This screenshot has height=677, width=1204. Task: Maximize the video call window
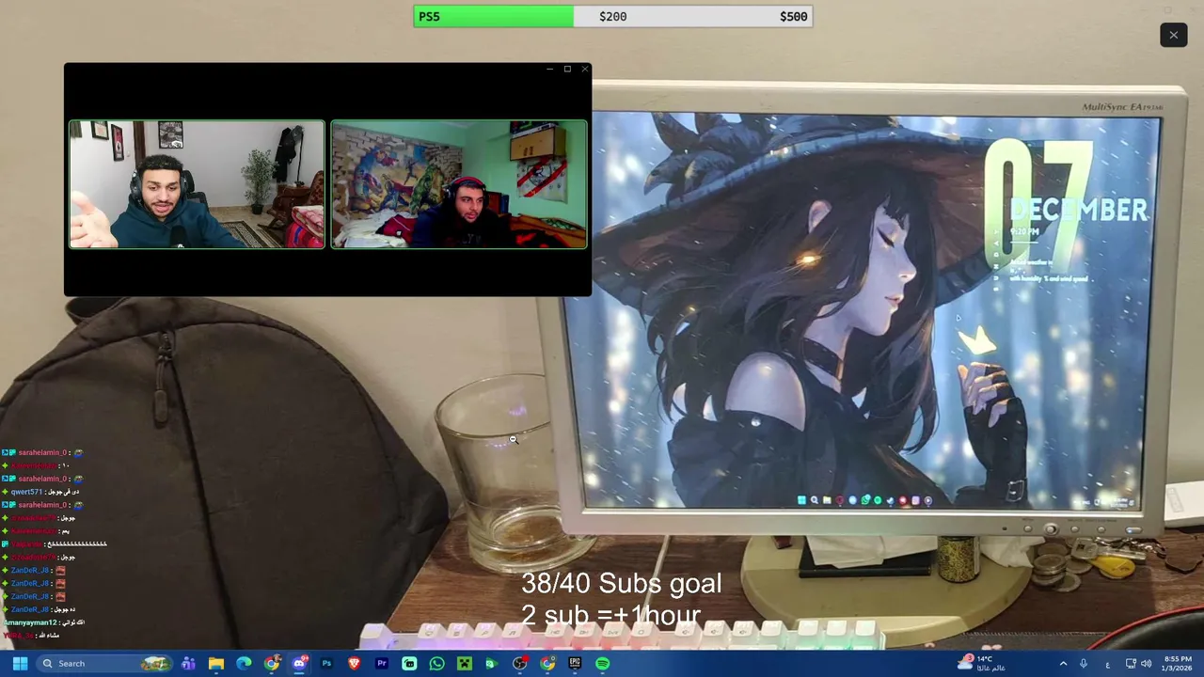(x=567, y=69)
